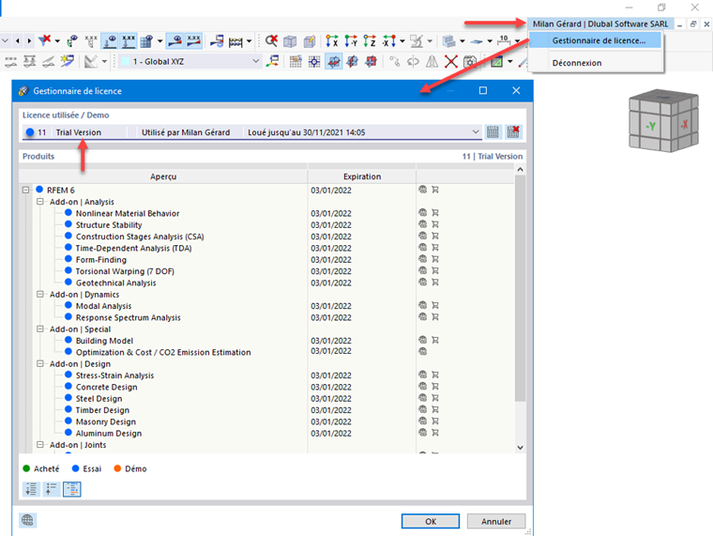Click the view in -X direction icon
713x536 pixels.
tap(388, 41)
